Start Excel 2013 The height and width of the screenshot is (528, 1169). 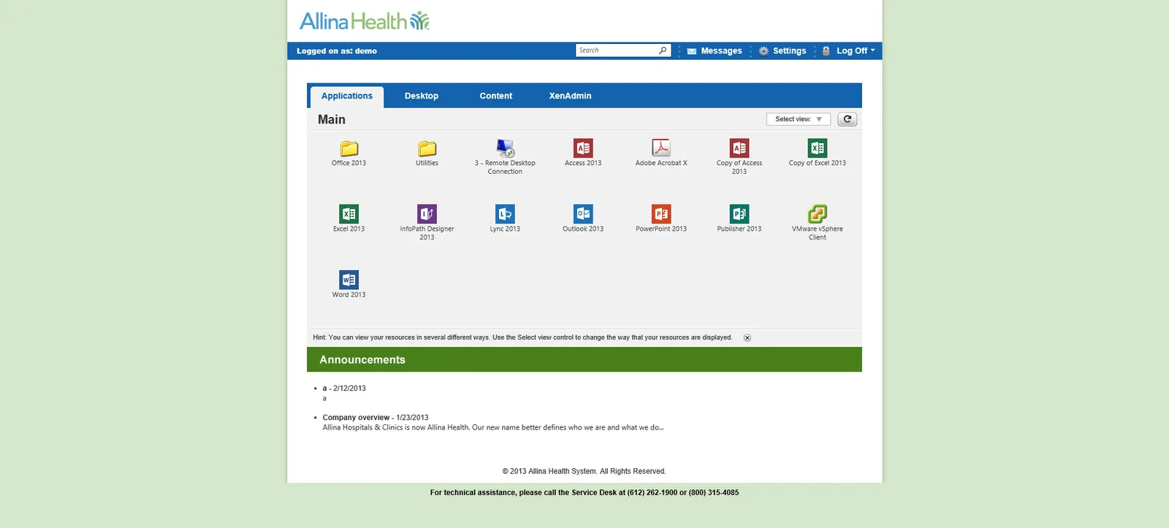tap(349, 214)
